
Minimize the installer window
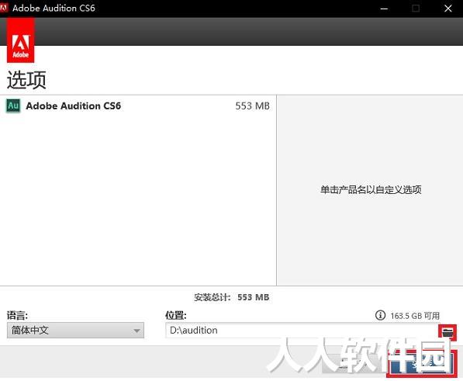pos(384,9)
